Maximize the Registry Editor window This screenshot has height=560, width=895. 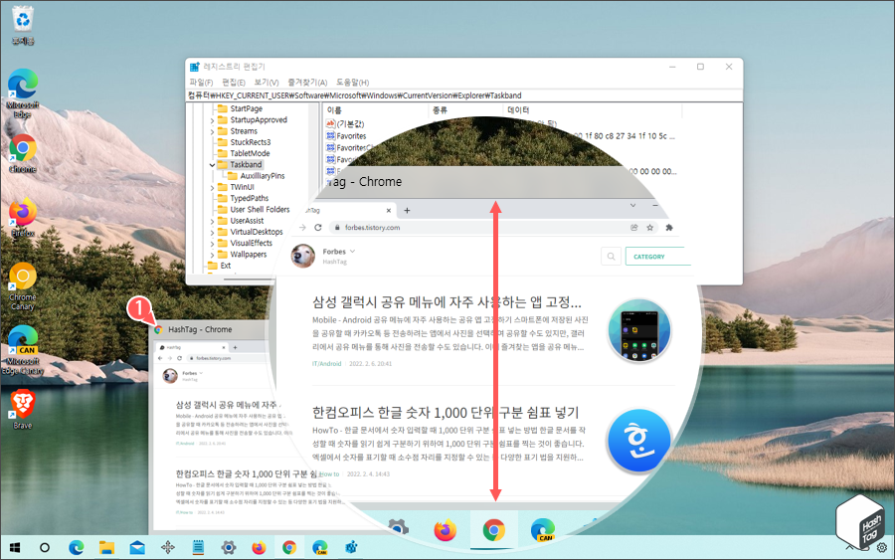[700, 67]
